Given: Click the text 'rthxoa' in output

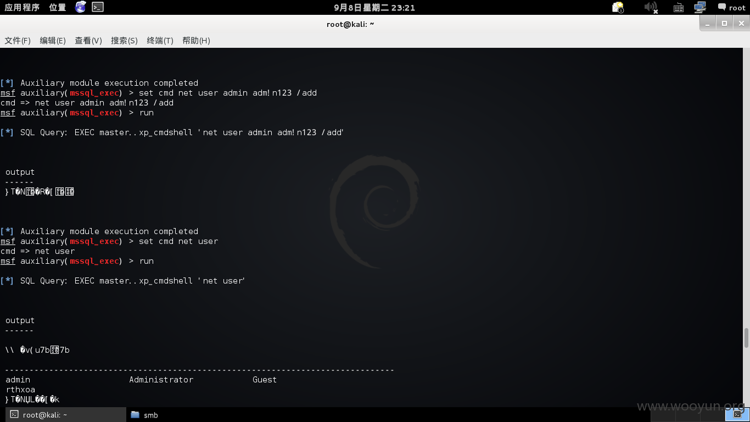Looking at the screenshot, I should 20,390.
